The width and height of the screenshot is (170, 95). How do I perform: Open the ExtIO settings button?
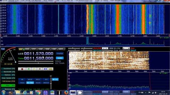point(60,58)
